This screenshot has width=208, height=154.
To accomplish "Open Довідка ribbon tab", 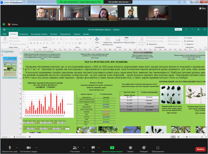I will pyautogui.click(x=86, y=34).
